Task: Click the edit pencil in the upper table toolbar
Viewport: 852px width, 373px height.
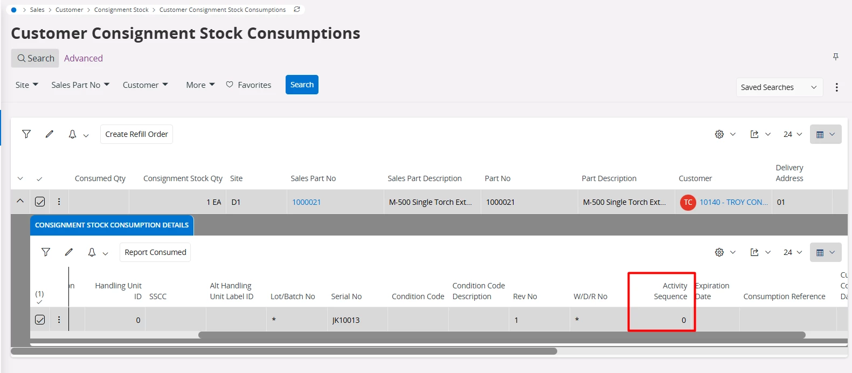Action: pyautogui.click(x=50, y=134)
